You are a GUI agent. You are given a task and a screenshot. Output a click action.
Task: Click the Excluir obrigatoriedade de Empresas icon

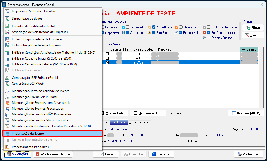7,39
